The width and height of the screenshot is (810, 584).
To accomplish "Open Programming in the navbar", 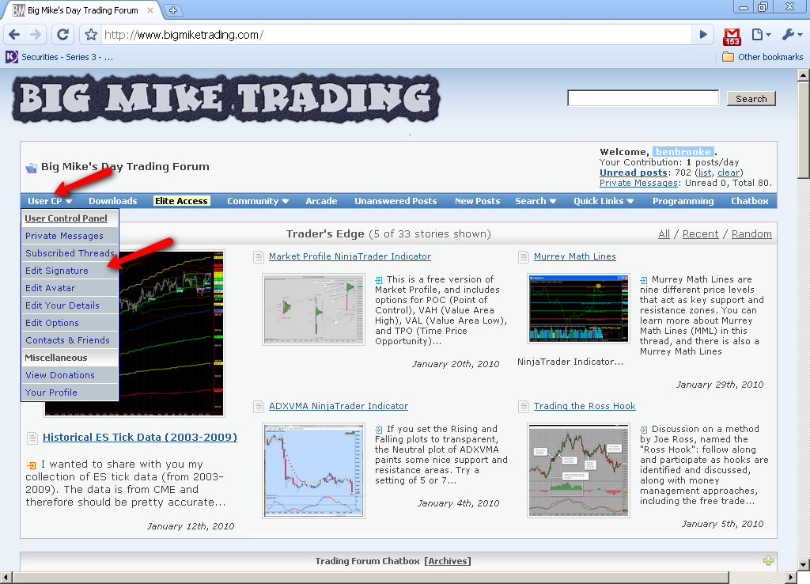I will pos(683,201).
